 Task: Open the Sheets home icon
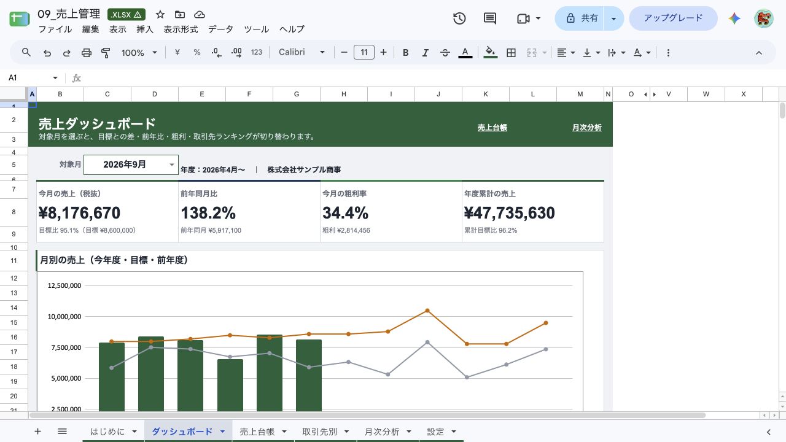(x=19, y=18)
